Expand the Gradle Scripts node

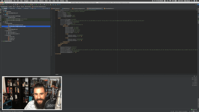[2, 41]
